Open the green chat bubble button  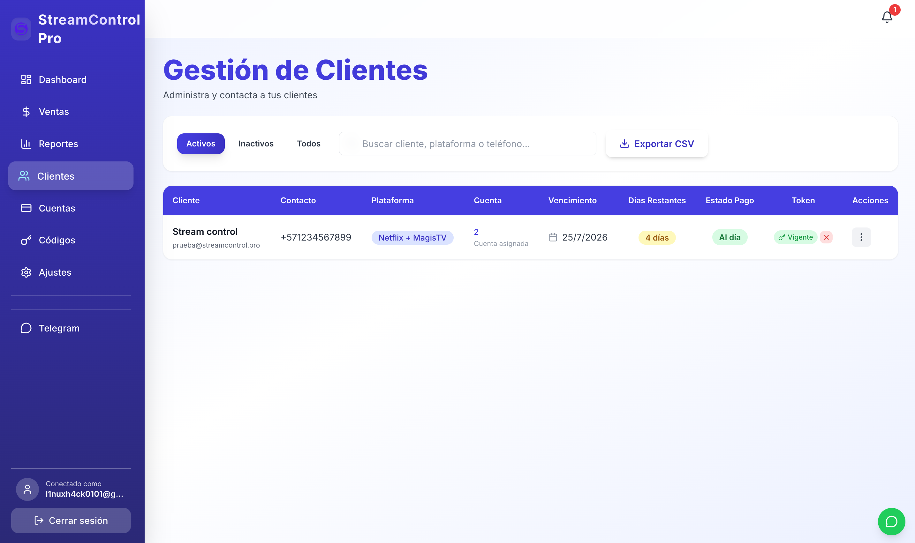pos(891,521)
